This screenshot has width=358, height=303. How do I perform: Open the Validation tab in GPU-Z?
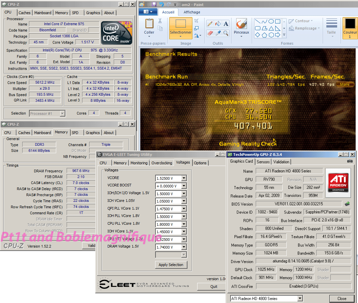pyautogui.click(x=281, y=162)
